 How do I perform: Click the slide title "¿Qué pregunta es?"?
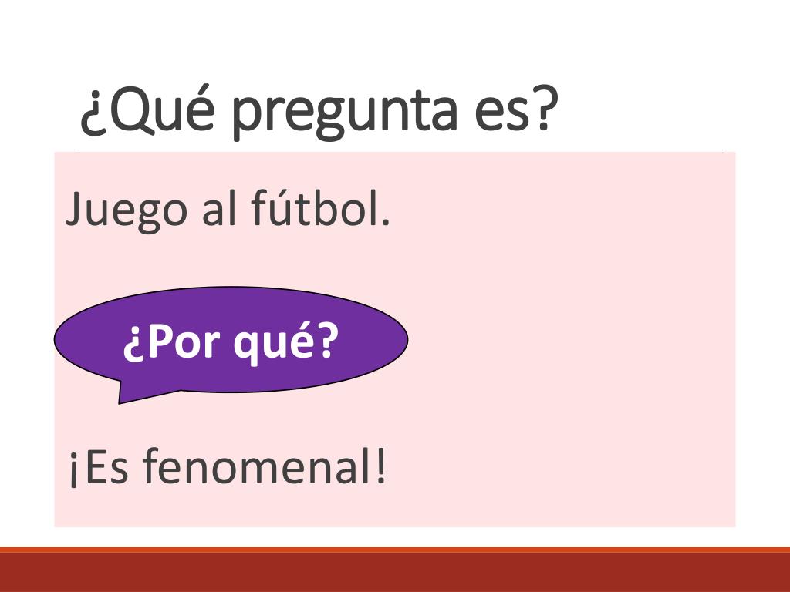pyautogui.click(x=319, y=110)
